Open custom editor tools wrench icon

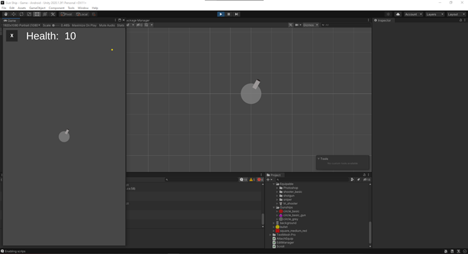(53, 14)
